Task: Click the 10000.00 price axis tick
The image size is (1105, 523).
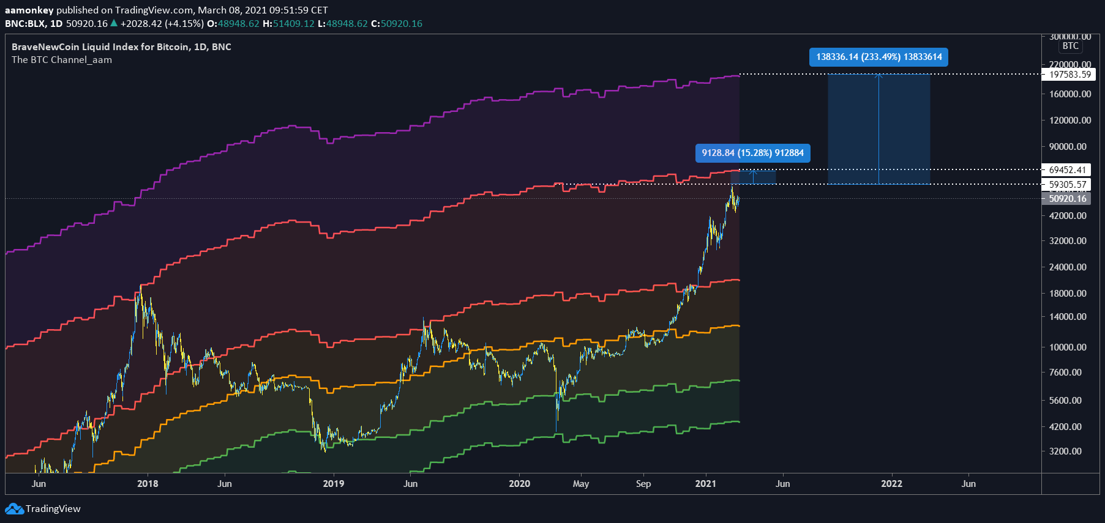Action: [x=1068, y=347]
